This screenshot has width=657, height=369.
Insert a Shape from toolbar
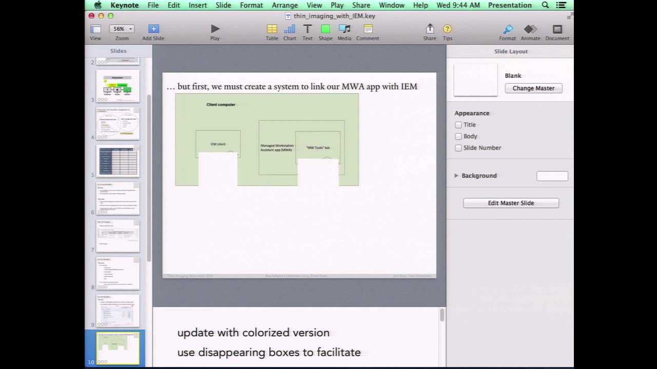pos(325,29)
